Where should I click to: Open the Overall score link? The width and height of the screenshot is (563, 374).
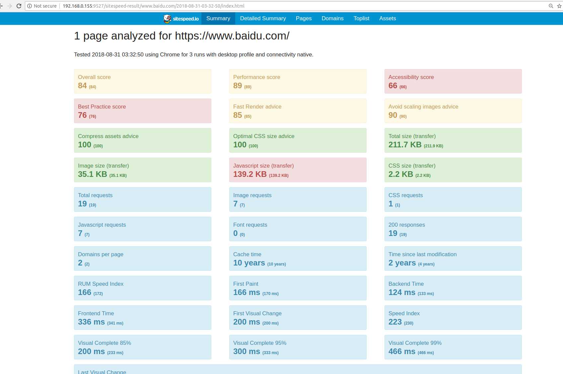point(94,77)
